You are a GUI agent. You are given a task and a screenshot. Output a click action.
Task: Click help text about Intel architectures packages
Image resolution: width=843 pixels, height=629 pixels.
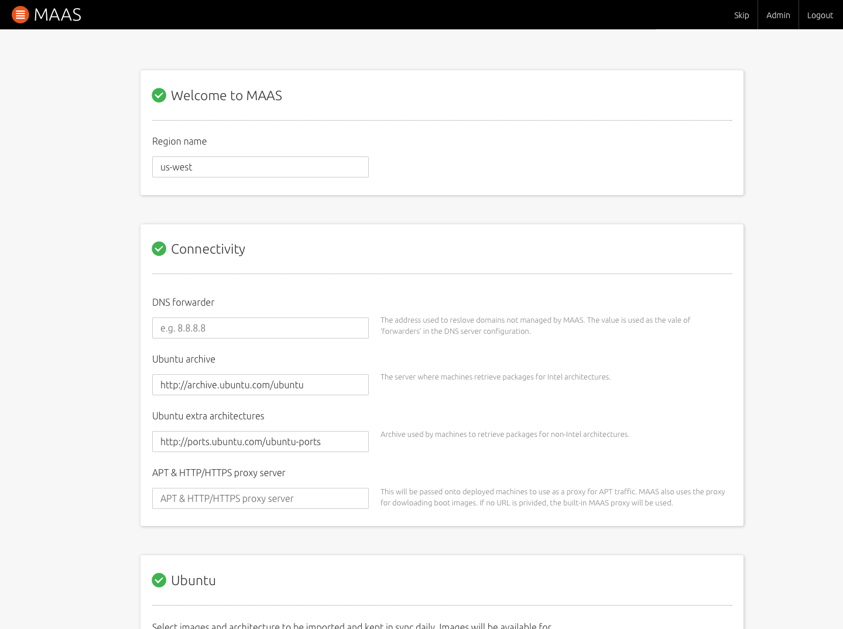[x=495, y=377]
